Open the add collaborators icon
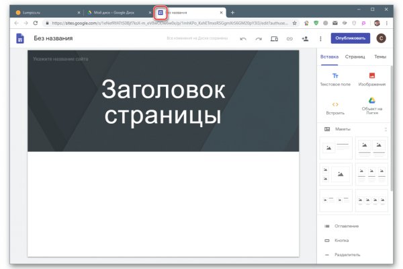The height and width of the screenshot is (269, 403). click(x=305, y=39)
